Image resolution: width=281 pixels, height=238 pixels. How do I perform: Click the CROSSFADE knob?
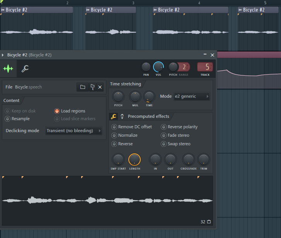point(189,160)
